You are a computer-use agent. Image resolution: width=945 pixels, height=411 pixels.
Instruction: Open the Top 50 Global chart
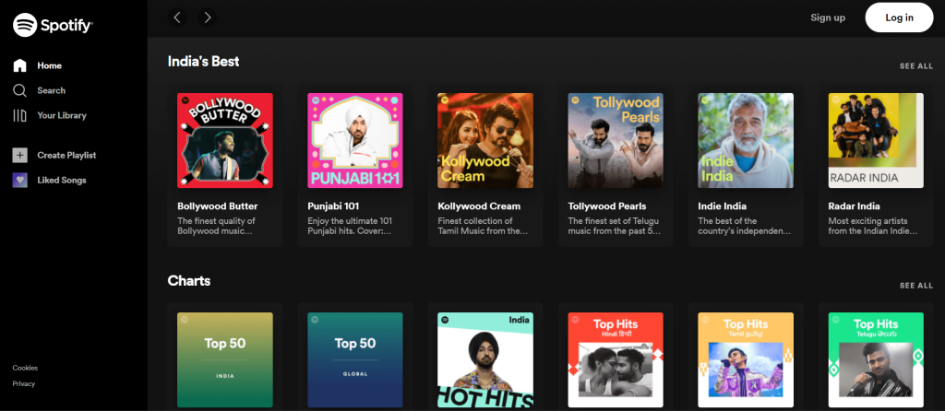[x=355, y=359]
